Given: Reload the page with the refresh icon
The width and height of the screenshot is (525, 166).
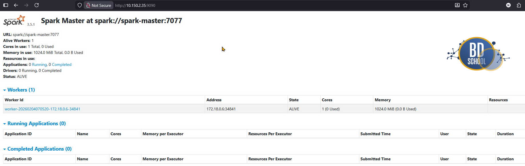Looking at the screenshot, I should click(37, 5).
